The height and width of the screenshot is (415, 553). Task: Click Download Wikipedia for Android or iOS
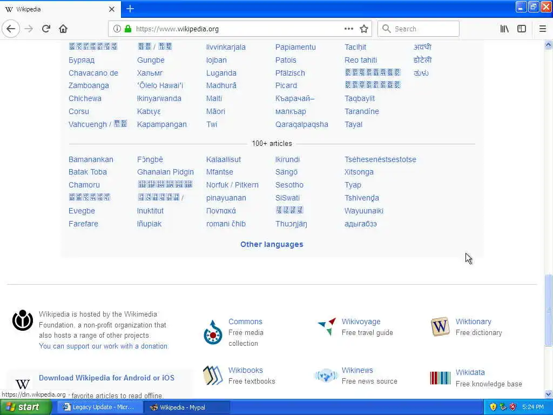pos(106,378)
